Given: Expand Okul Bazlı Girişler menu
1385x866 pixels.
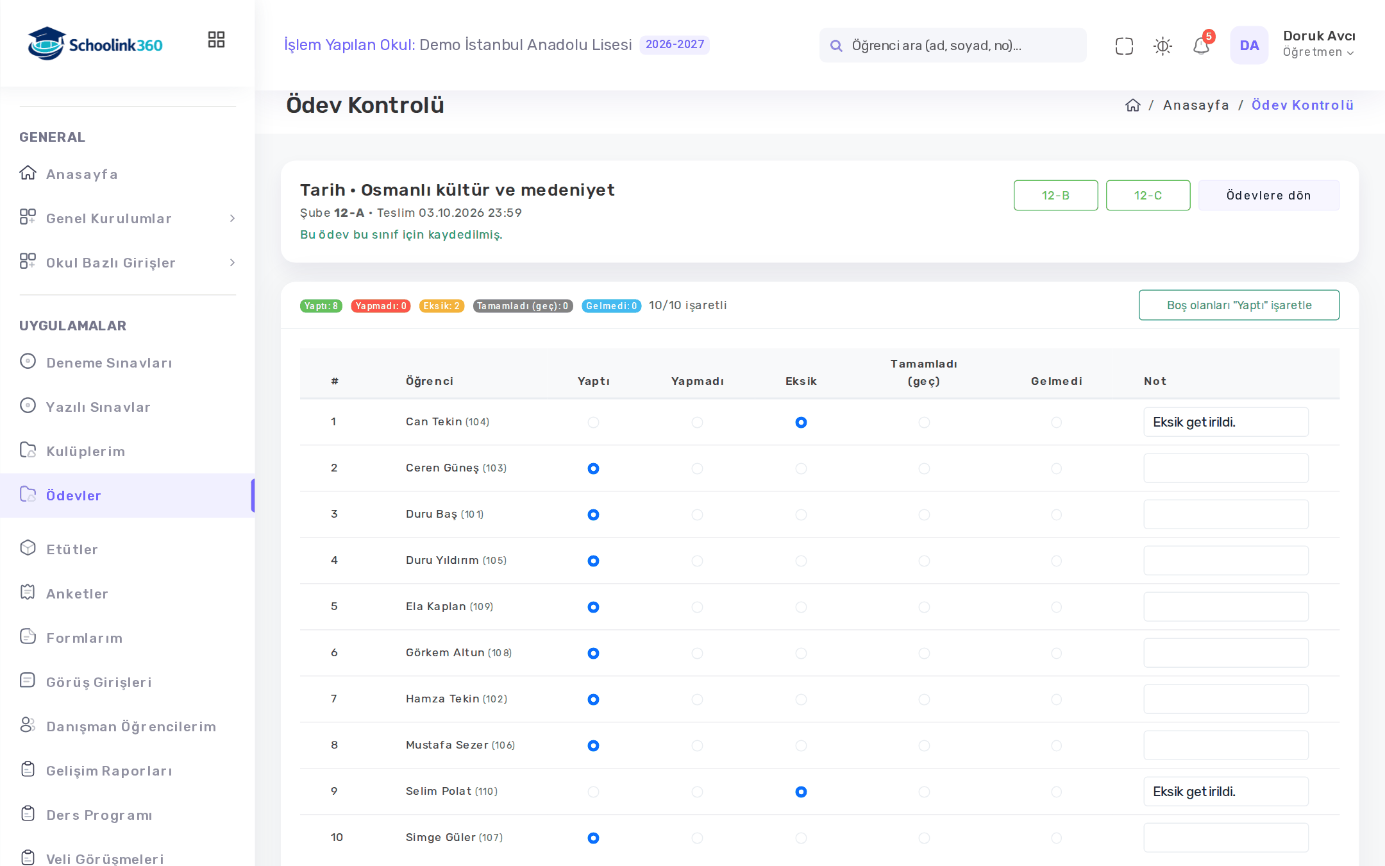Looking at the screenshot, I should click(128, 262).
